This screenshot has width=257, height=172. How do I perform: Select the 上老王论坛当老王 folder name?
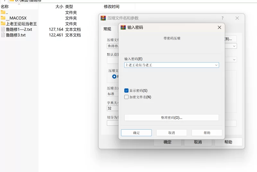pos(22,24)
